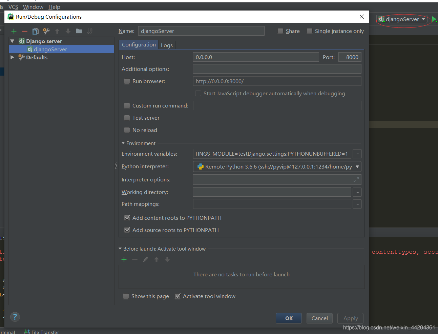Image resolution: width=438 pixels, height=334 pixels.
Task: Toggle the Show this page checkbox
Action: (126, 296)
